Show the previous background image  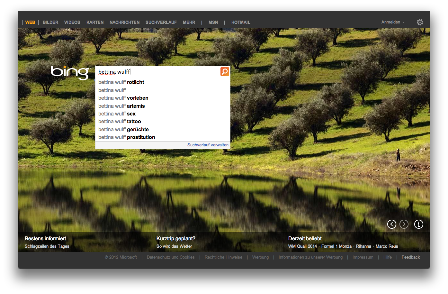click(391, 224)
